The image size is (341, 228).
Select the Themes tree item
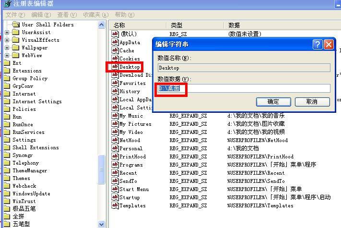[21, 178]
